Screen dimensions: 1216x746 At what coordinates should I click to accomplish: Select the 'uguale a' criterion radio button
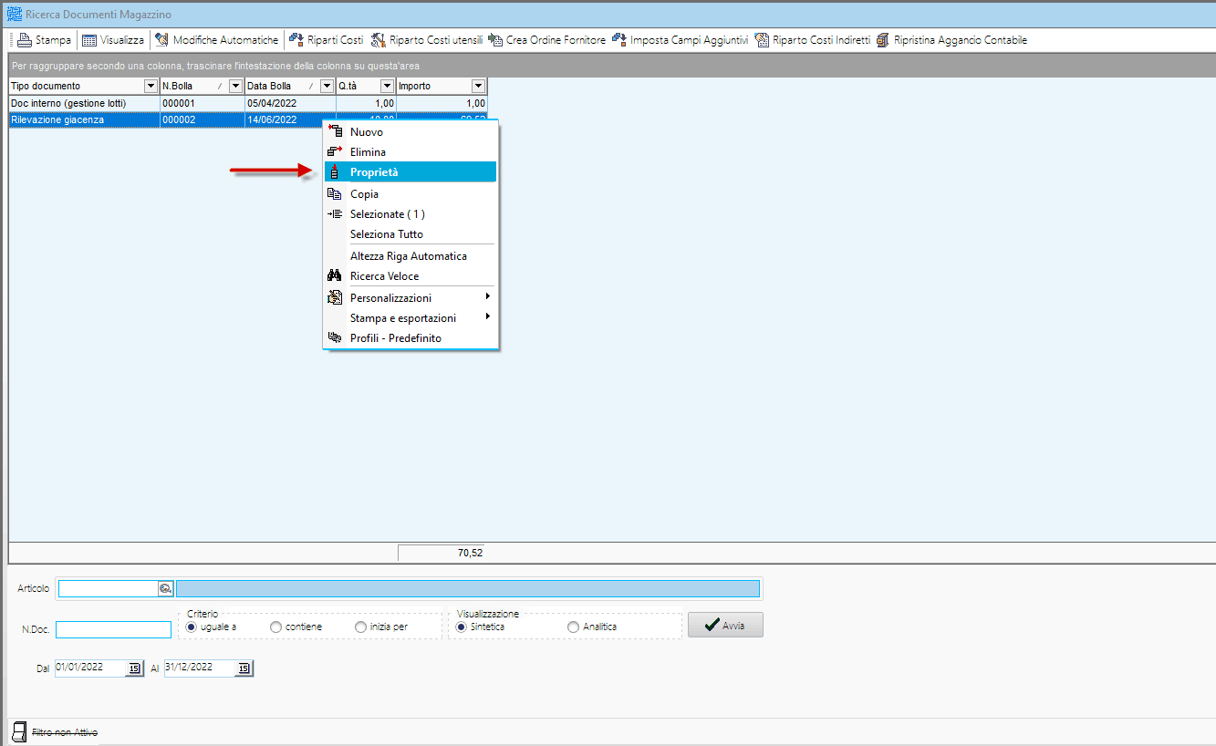tap(191, 627)
